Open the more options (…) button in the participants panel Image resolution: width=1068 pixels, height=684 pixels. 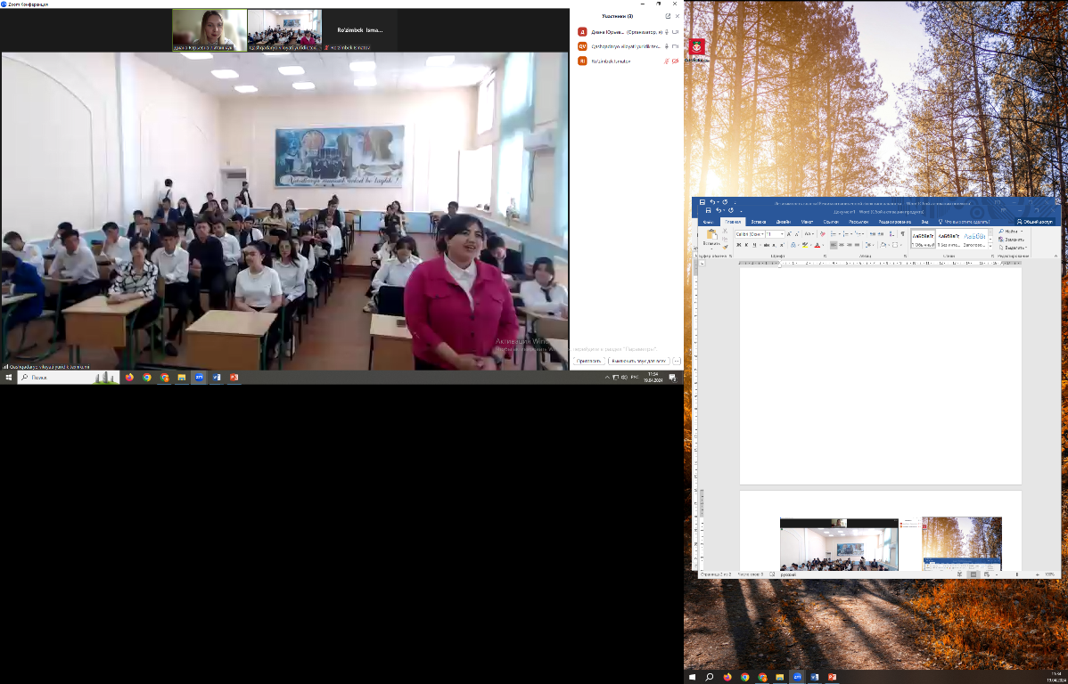click(x=677, y=362)
